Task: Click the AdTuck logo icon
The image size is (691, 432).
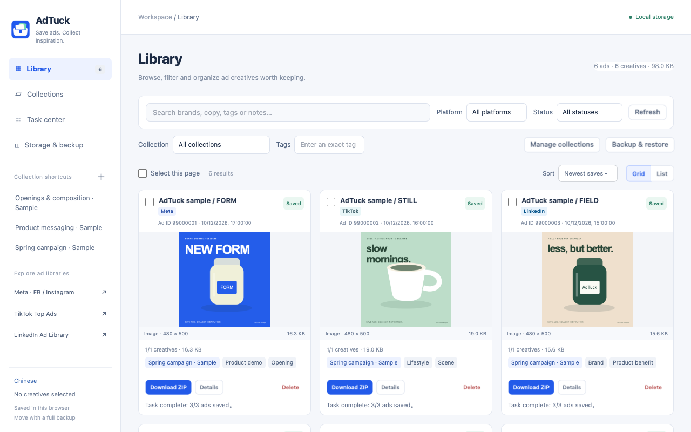Action: click(x=21, y=29)
